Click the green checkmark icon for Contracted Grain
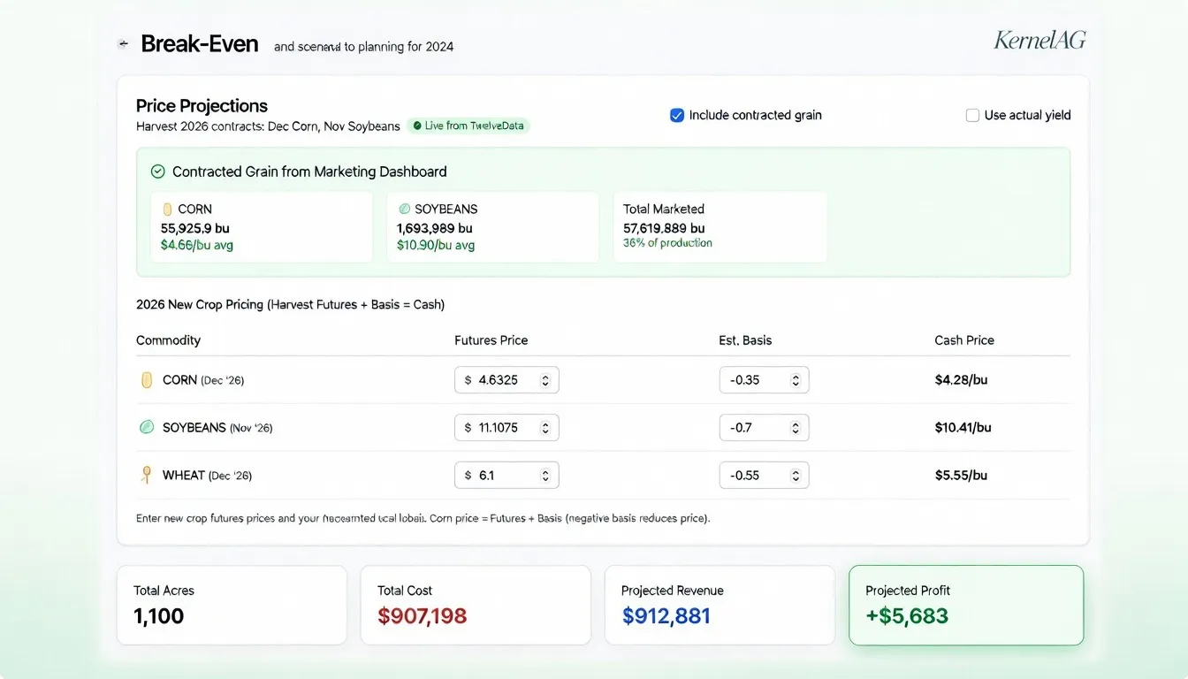1188x679 pixels. pyautogui.click(x=158, y=172)
